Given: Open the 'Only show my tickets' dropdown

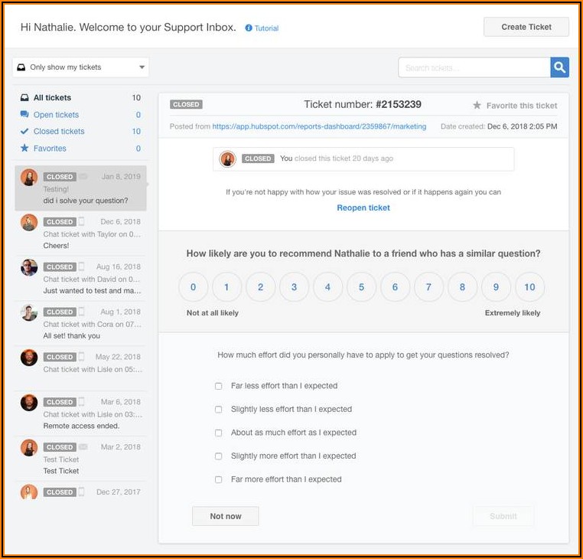Looking at the screenshot, I should tap(80, 67).
